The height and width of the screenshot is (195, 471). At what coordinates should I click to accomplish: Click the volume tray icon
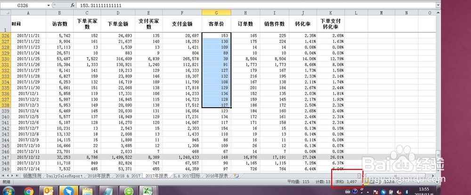[x=399, y=192]
